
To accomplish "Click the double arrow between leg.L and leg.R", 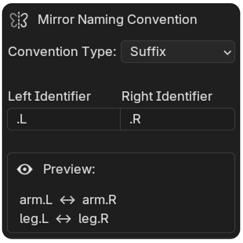I will click(63, 219).
